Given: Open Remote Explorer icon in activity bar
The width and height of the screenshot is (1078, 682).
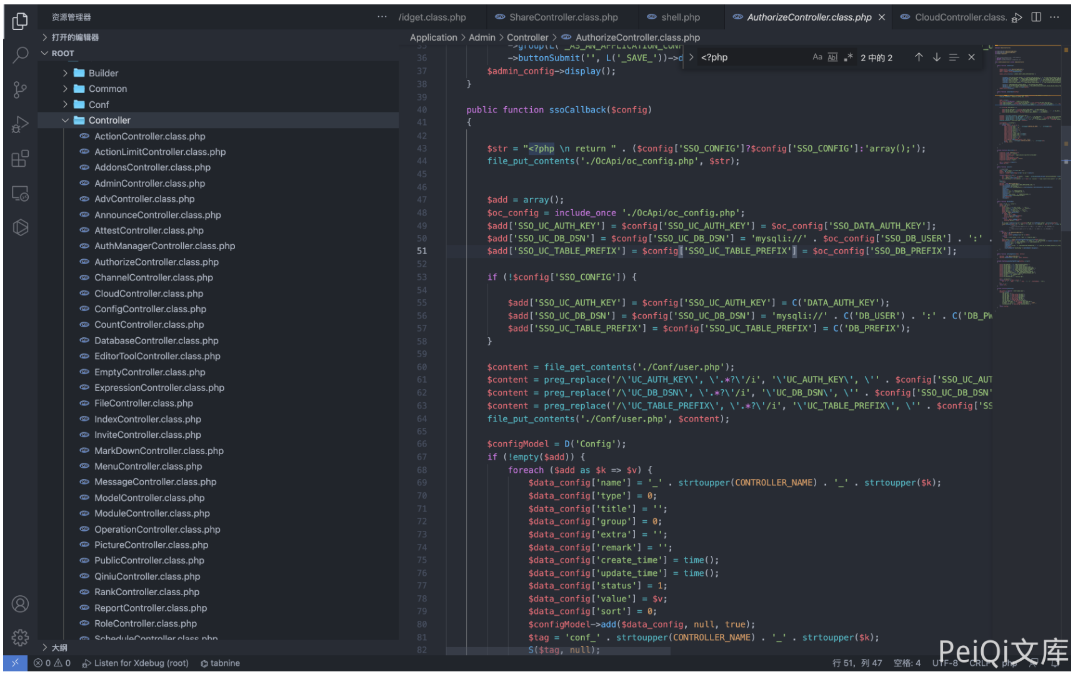Looking at the screenshot, I should pyautogui.click(x=20, y=194).
